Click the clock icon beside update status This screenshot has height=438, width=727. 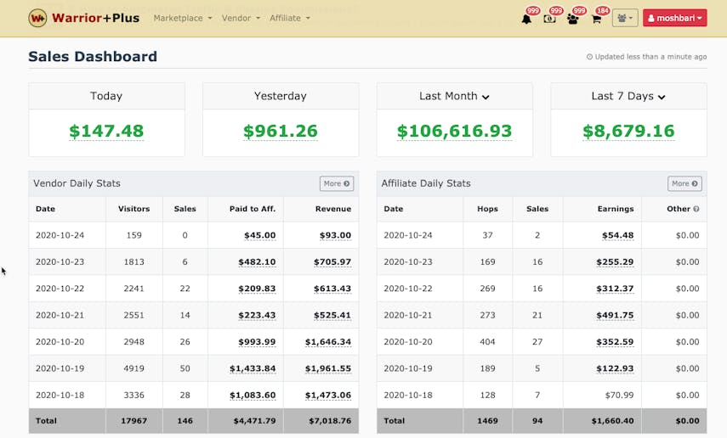click(x=589, y=57)
